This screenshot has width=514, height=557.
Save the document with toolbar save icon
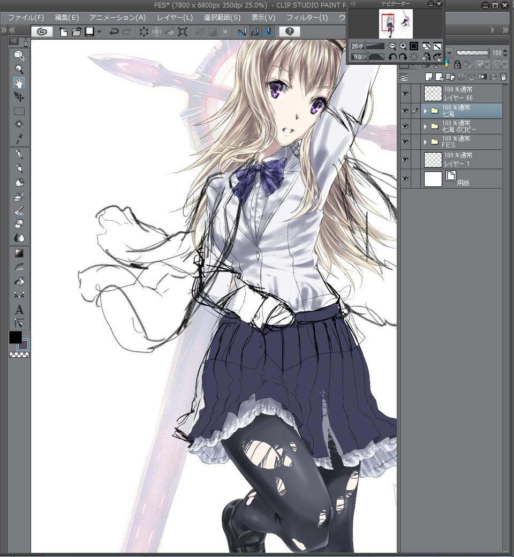(x=89, y=32)
